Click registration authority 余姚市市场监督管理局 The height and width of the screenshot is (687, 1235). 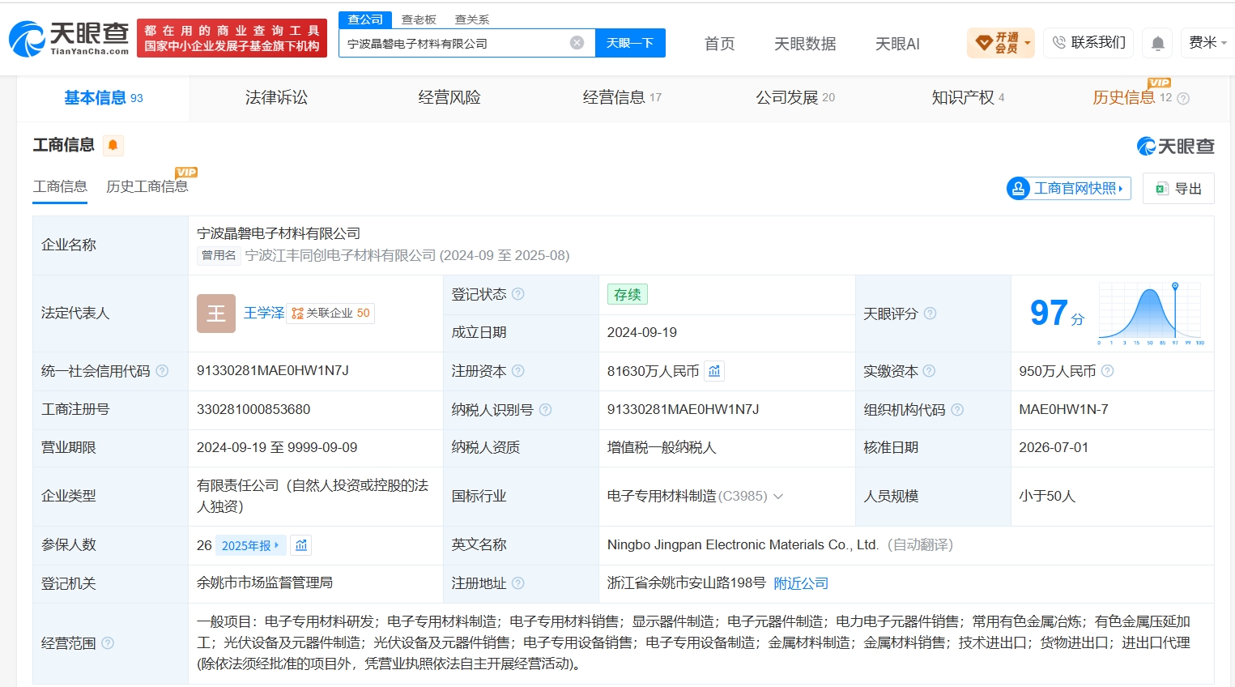265,583
